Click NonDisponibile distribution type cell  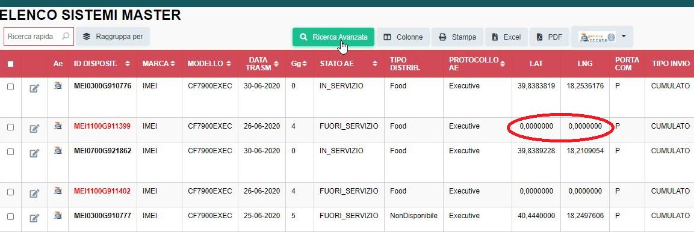[x=414, y=216]
